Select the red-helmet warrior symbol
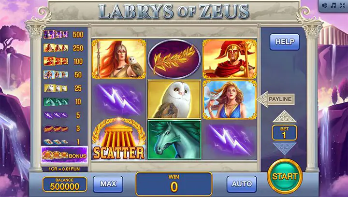Image resolution: width=348 pixels, height=197 pixels. tap(230, 59)
